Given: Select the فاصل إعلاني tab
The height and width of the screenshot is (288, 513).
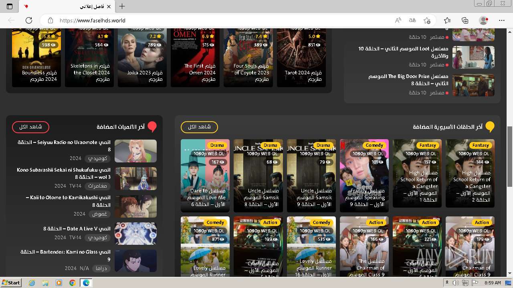Looking at the screenshot, I should click(x=67, y=6).
